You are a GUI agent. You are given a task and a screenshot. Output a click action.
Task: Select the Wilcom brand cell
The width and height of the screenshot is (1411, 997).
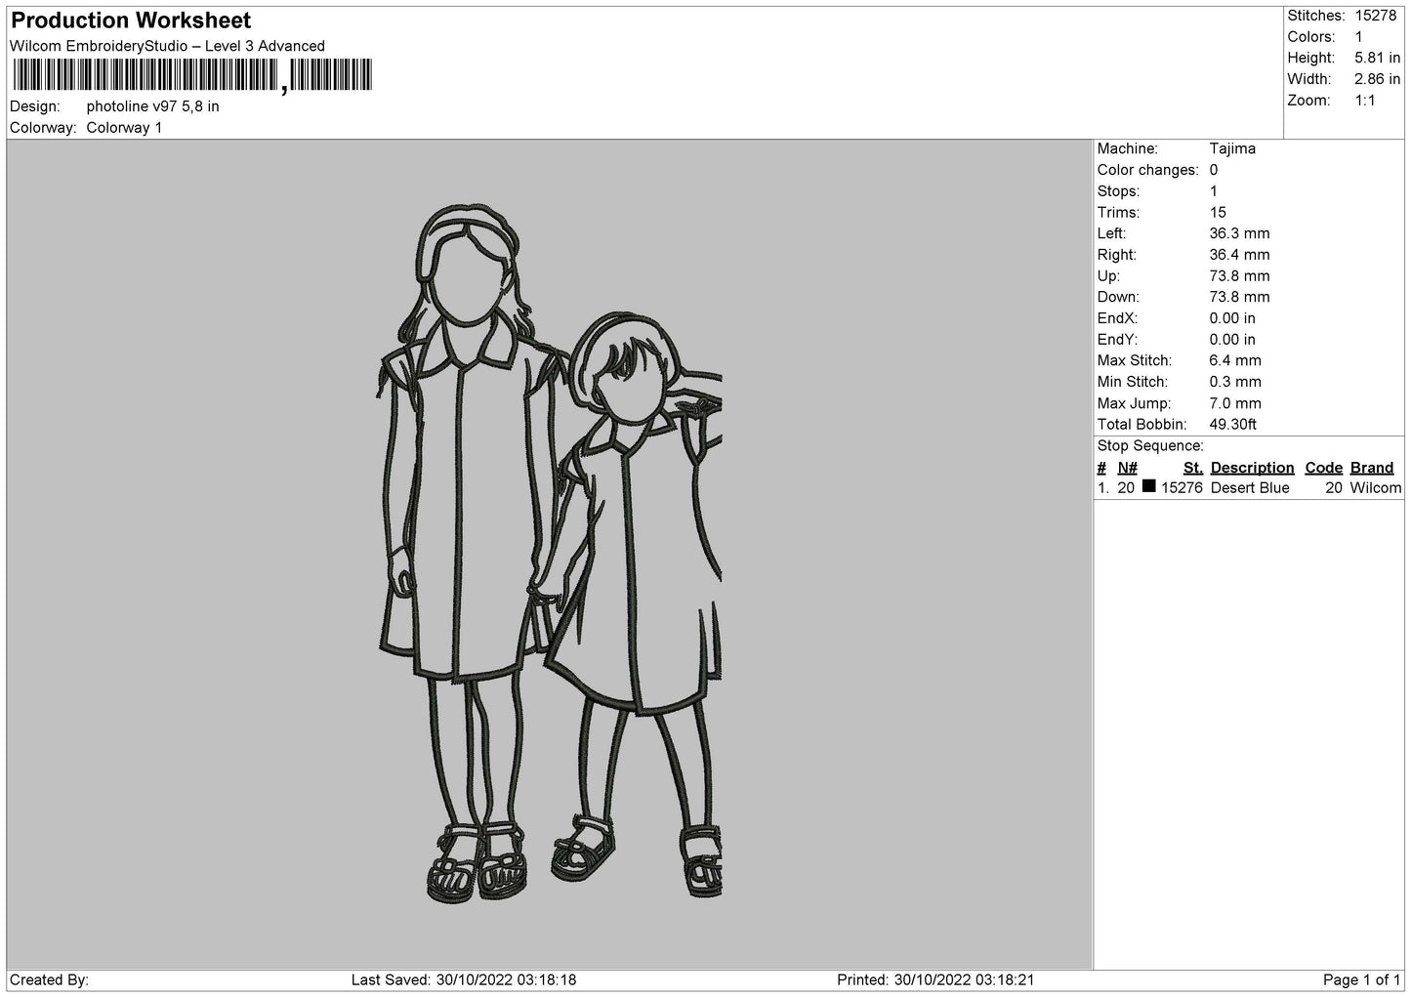tap(1376, 488)
